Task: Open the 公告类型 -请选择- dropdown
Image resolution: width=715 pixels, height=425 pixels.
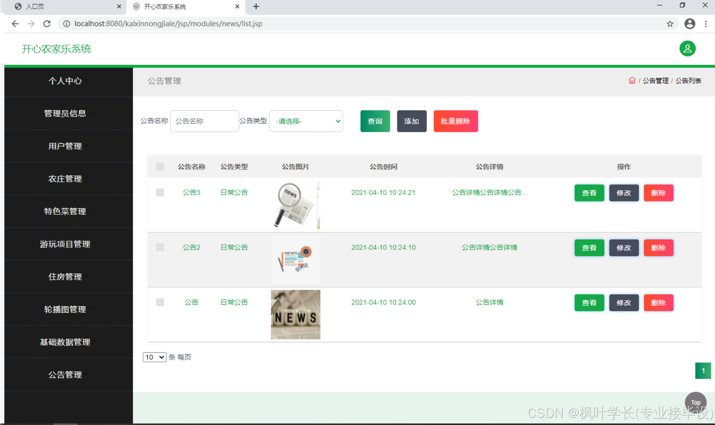Action: [306, 121]
